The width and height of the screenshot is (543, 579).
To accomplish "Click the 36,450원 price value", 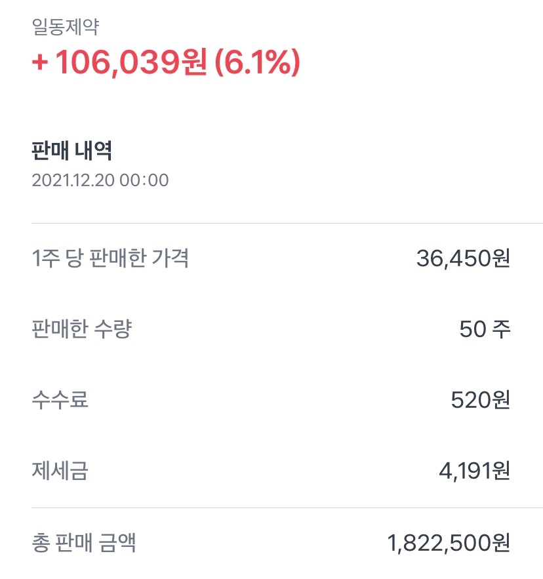I will 463,258.
